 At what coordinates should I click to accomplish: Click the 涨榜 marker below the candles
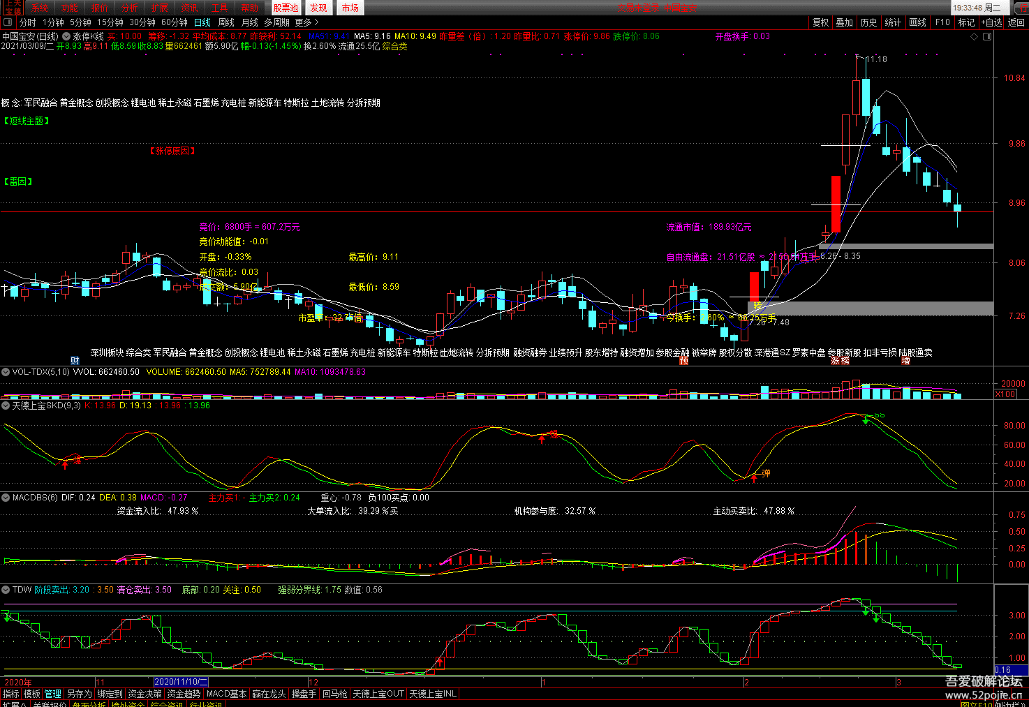coord(840,361)
